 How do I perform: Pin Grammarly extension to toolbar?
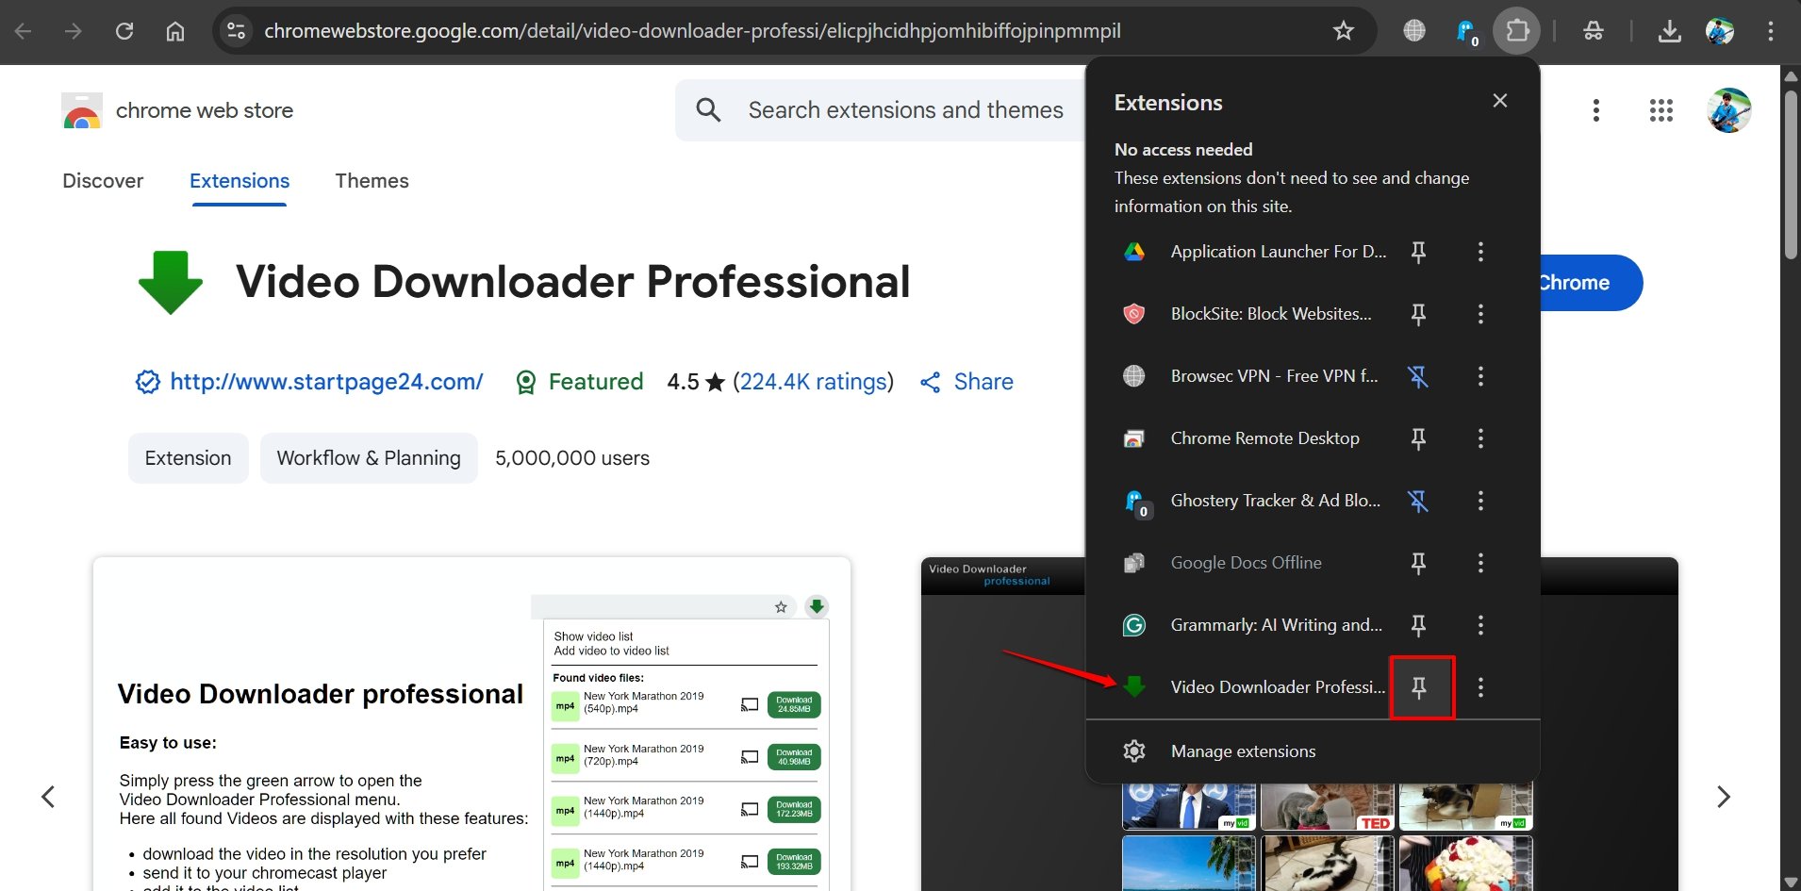(1418, 625)
